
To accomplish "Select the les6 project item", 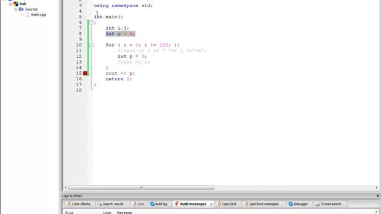I will 23,4.
